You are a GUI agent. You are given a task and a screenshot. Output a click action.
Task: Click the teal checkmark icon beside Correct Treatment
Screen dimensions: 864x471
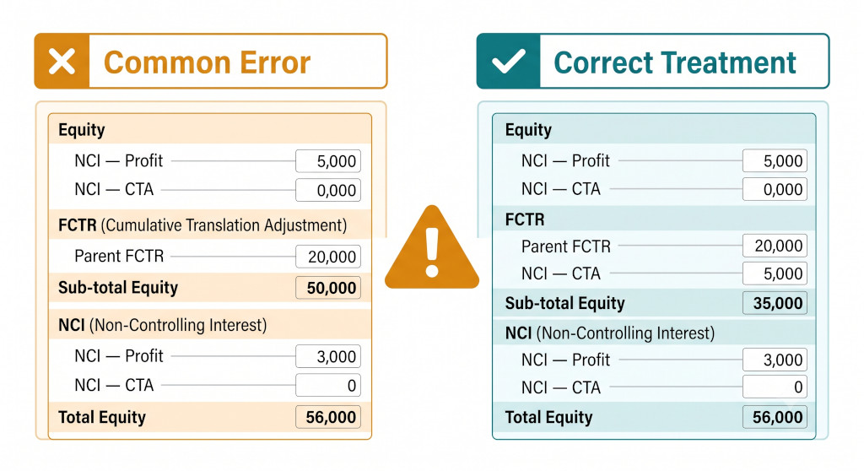pyautogui.click(x=508, y=62)
